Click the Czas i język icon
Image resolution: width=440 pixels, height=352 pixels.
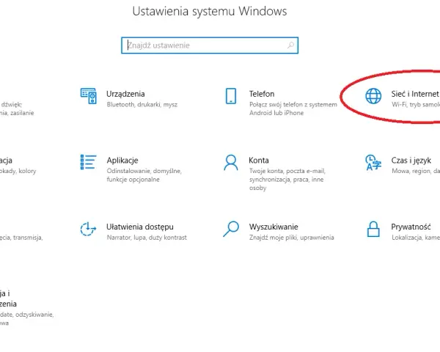[x=373, y=162]
